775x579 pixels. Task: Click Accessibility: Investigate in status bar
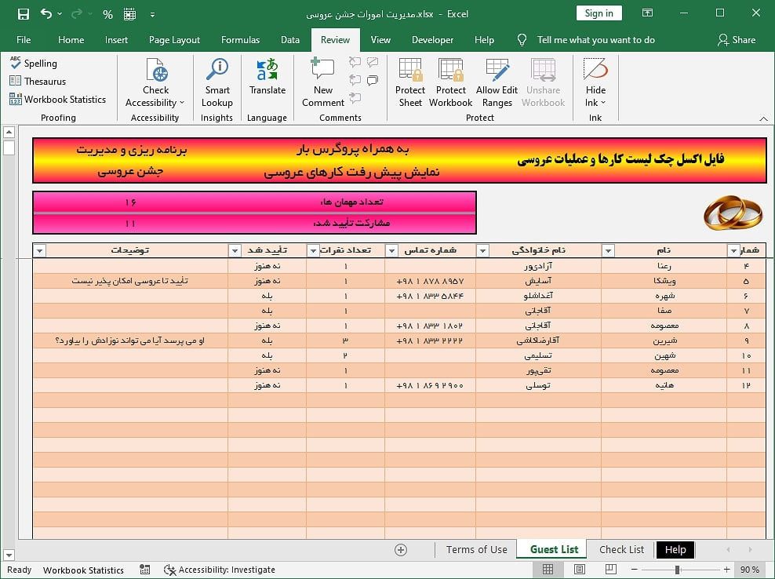(220, 570)
